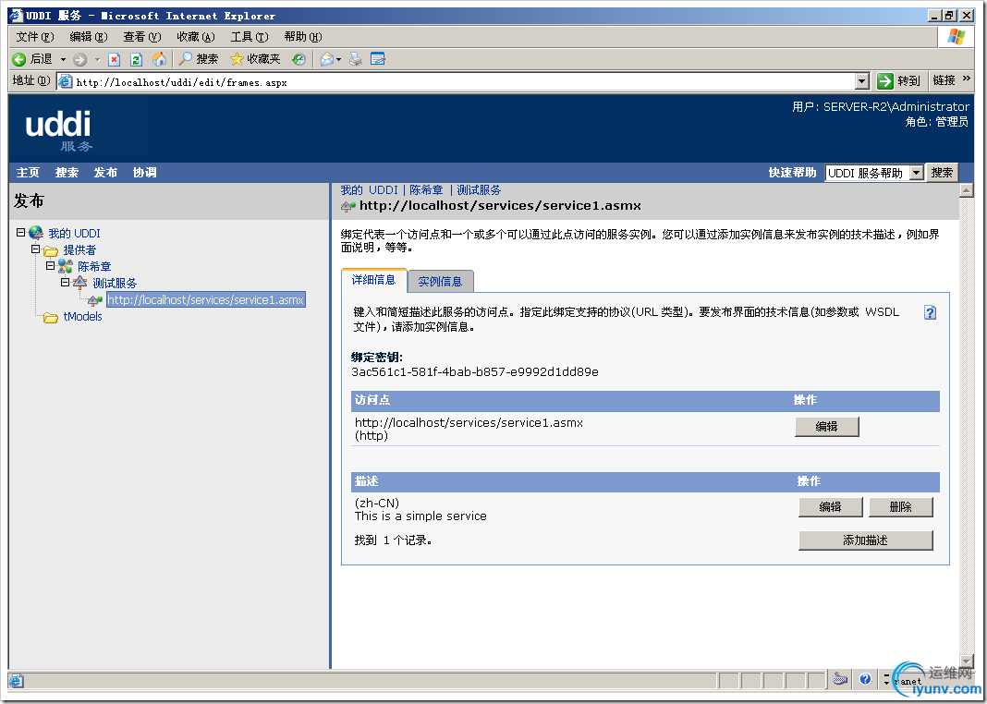The image size is (987, 704).
Task: Follow 测试服务 breadcrumb link
Action: point(479,190)
